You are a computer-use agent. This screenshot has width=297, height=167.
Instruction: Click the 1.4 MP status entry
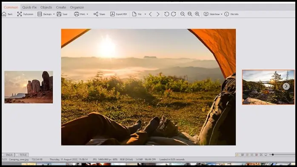point(139,159)
